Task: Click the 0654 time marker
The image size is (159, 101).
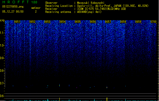Action: point(62,22)
